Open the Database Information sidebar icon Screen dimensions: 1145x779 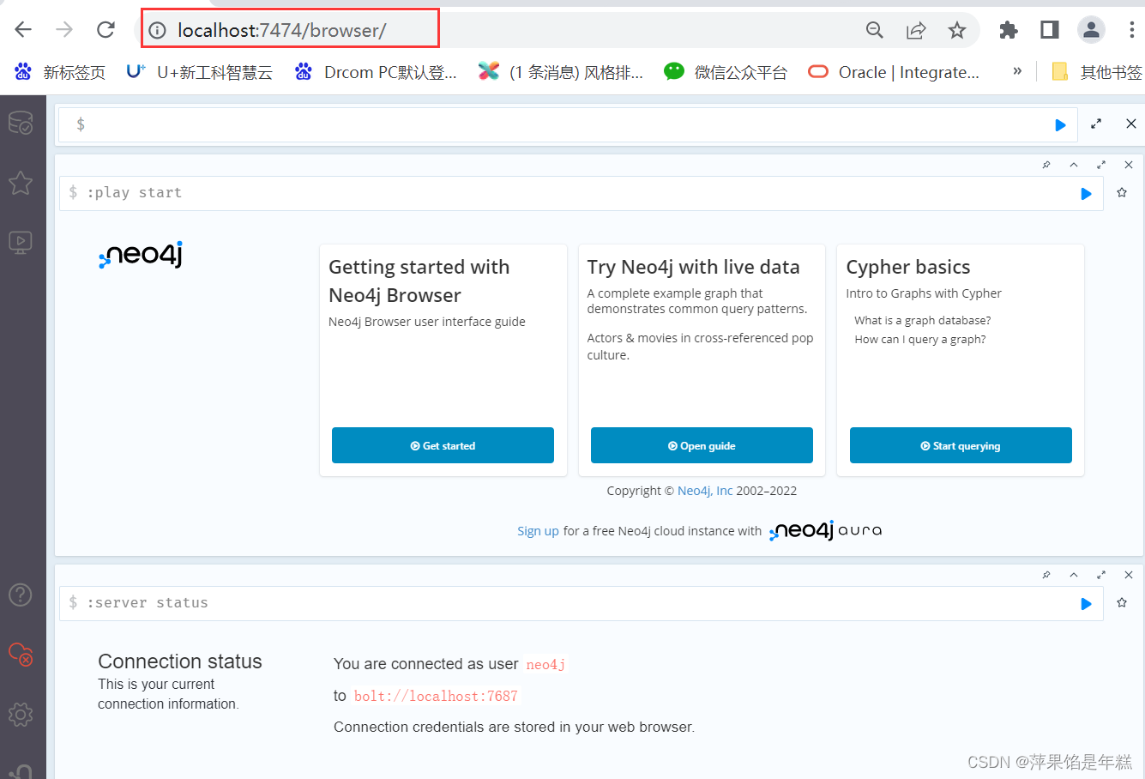[x=21, y=124]
